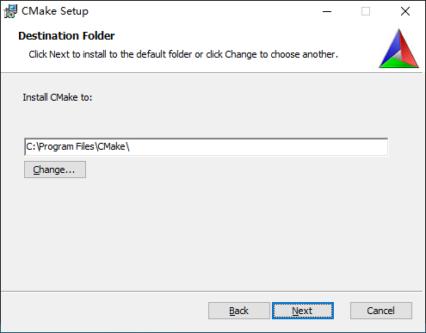This screenshot has height=333, width=426.
Task: Minimize the CMake Setup window
Action: (x=327, y=11)
